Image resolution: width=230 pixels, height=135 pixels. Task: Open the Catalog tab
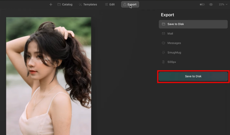pos(65,4)
